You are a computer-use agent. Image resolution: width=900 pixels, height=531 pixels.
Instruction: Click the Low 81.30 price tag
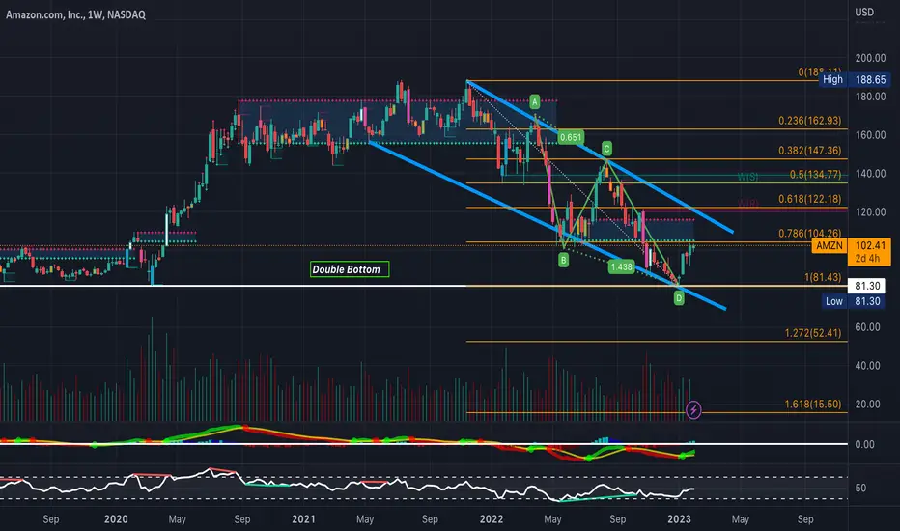(x=855, y=301)
